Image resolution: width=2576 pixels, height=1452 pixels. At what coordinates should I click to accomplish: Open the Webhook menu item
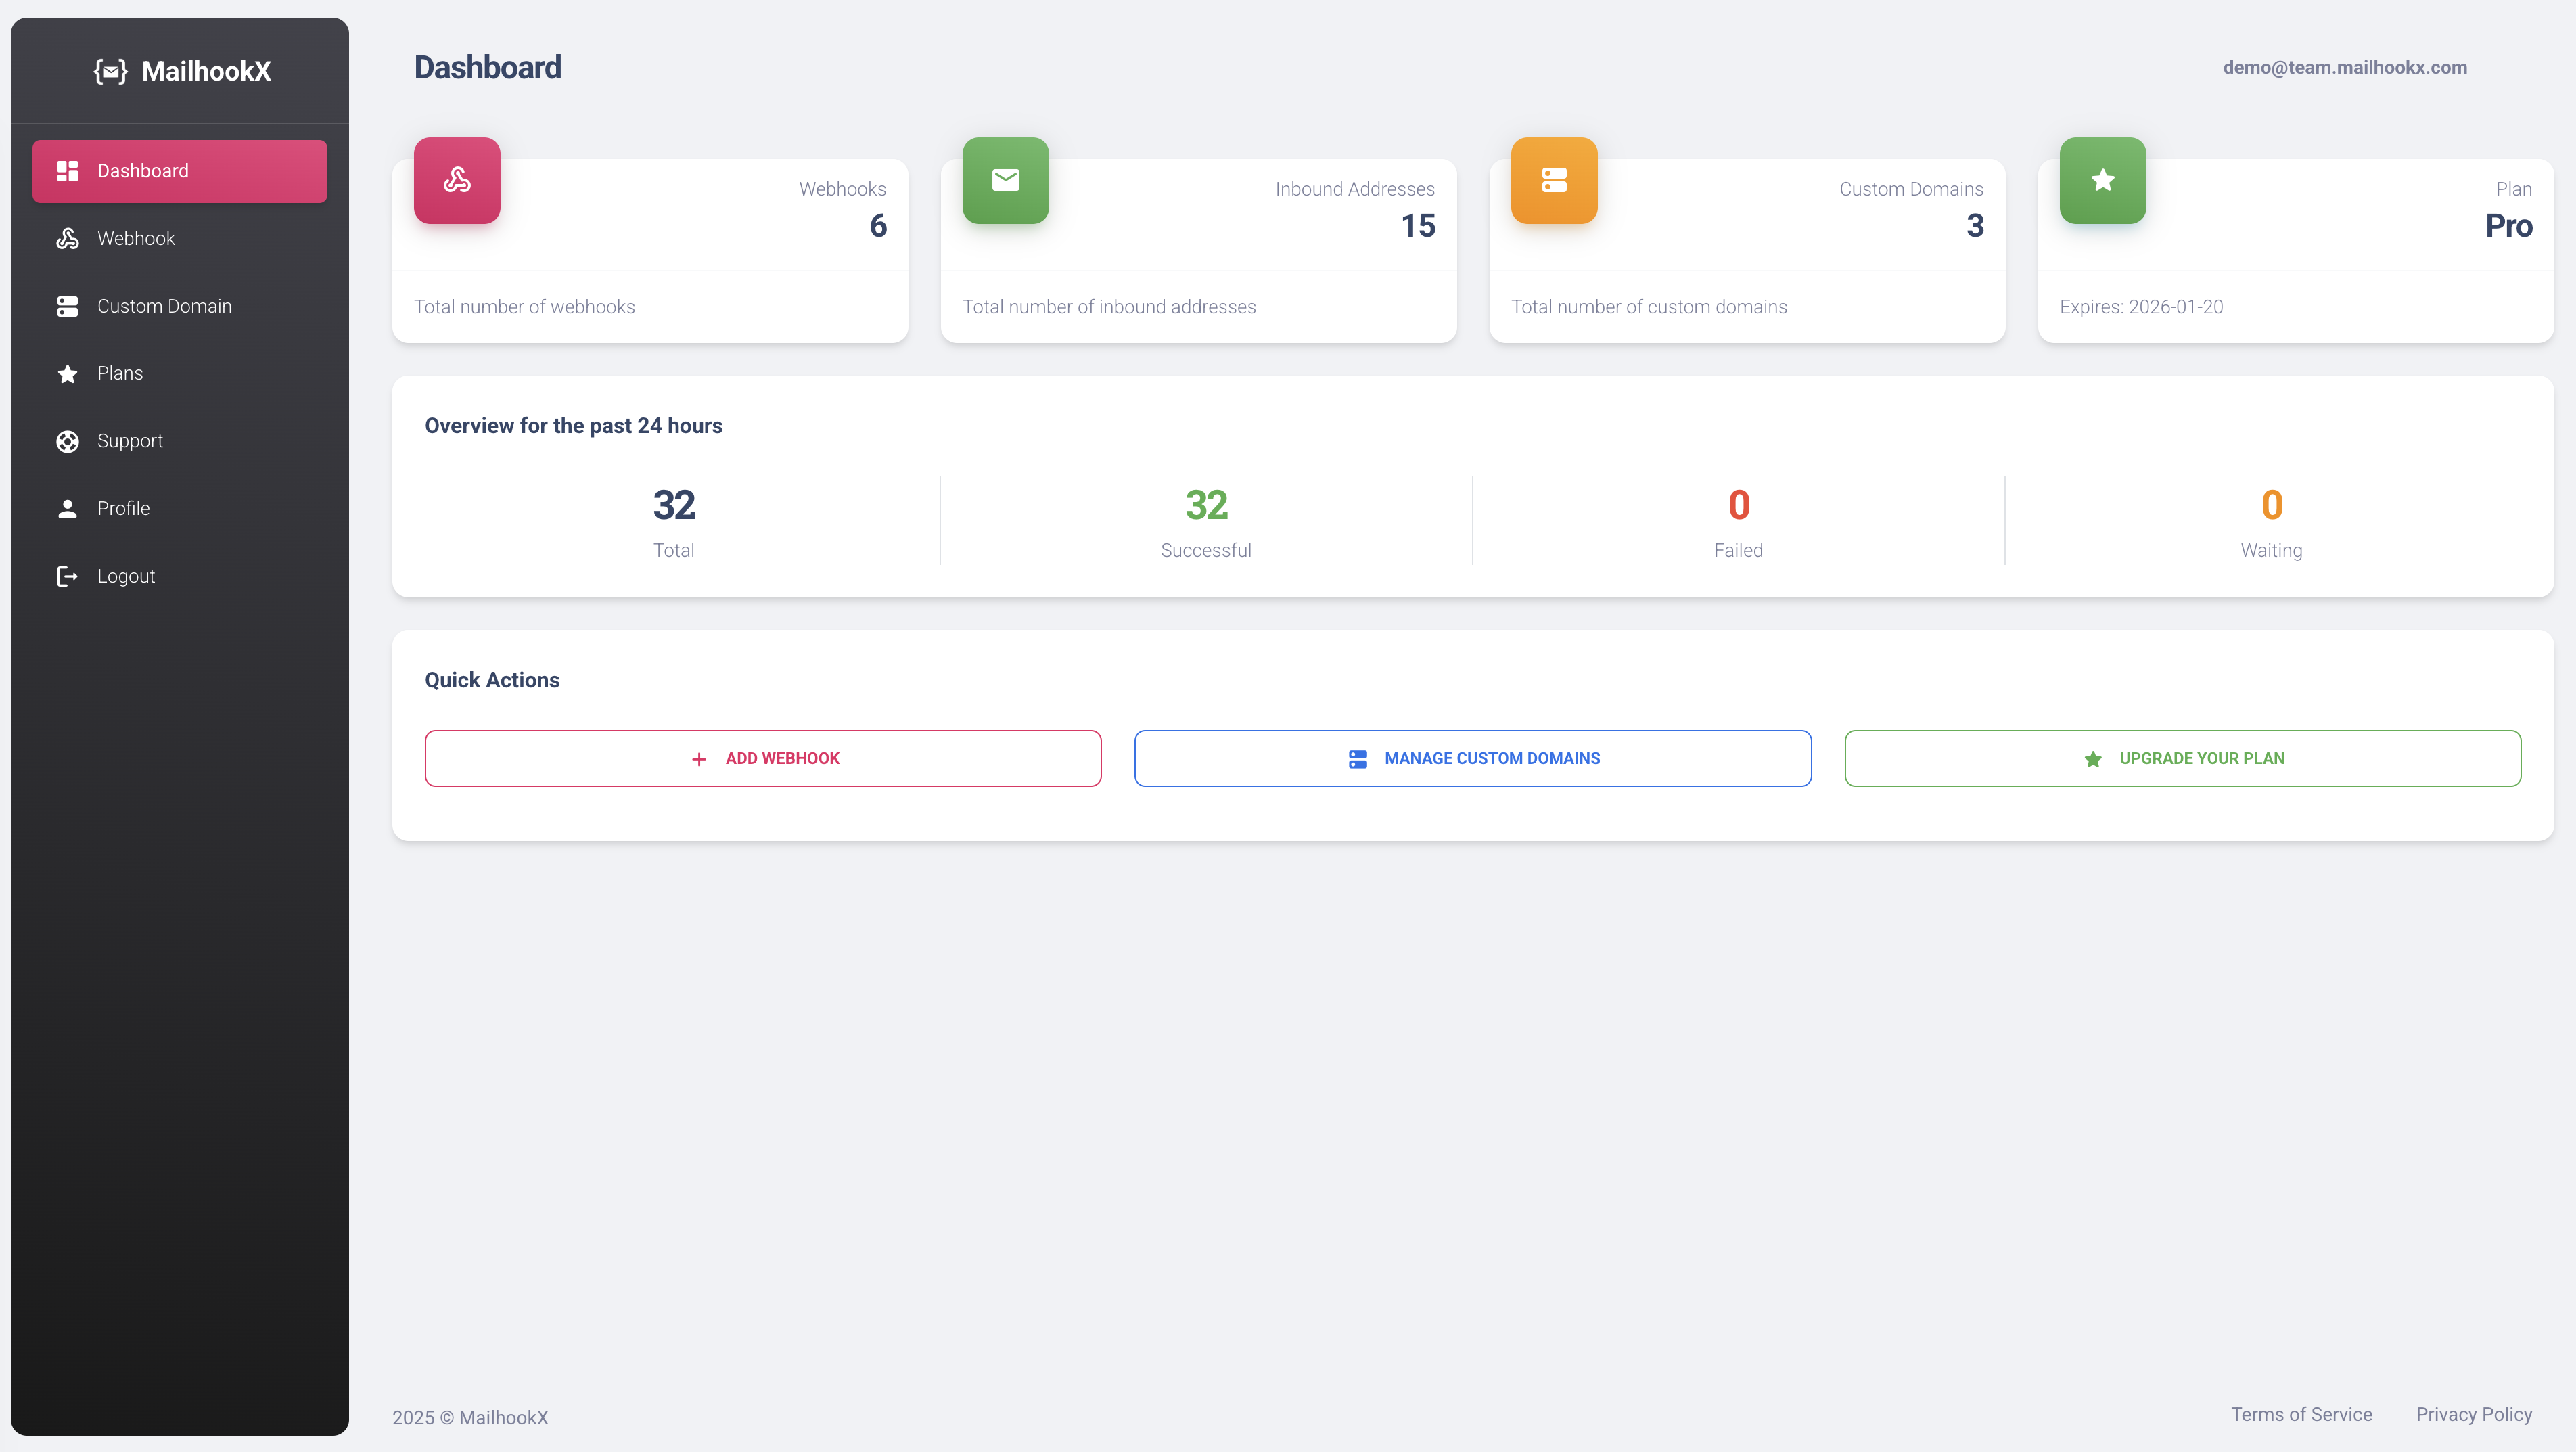[136, 238]
